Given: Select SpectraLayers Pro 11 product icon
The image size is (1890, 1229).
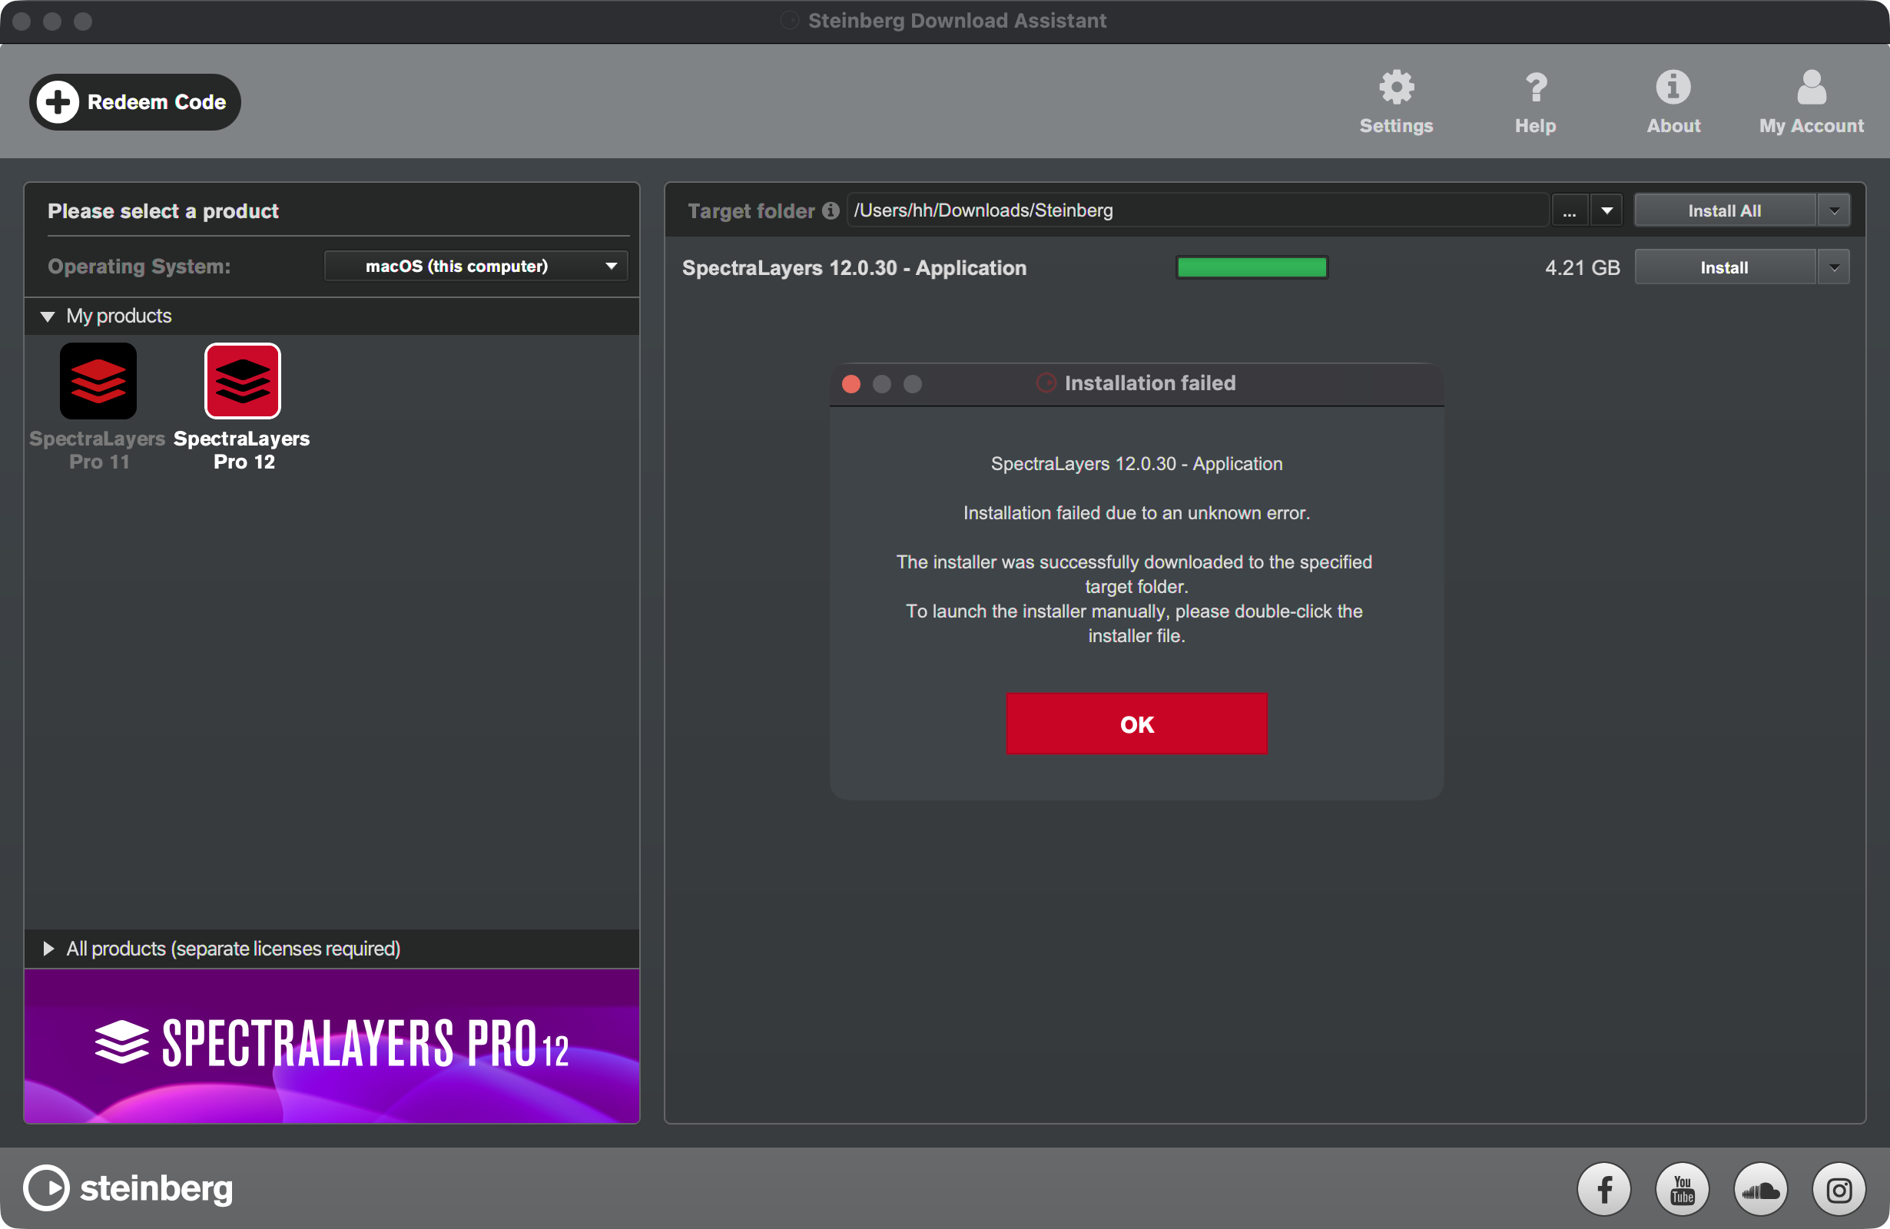Looking at the screenshot, I should (x=98, y=381).
